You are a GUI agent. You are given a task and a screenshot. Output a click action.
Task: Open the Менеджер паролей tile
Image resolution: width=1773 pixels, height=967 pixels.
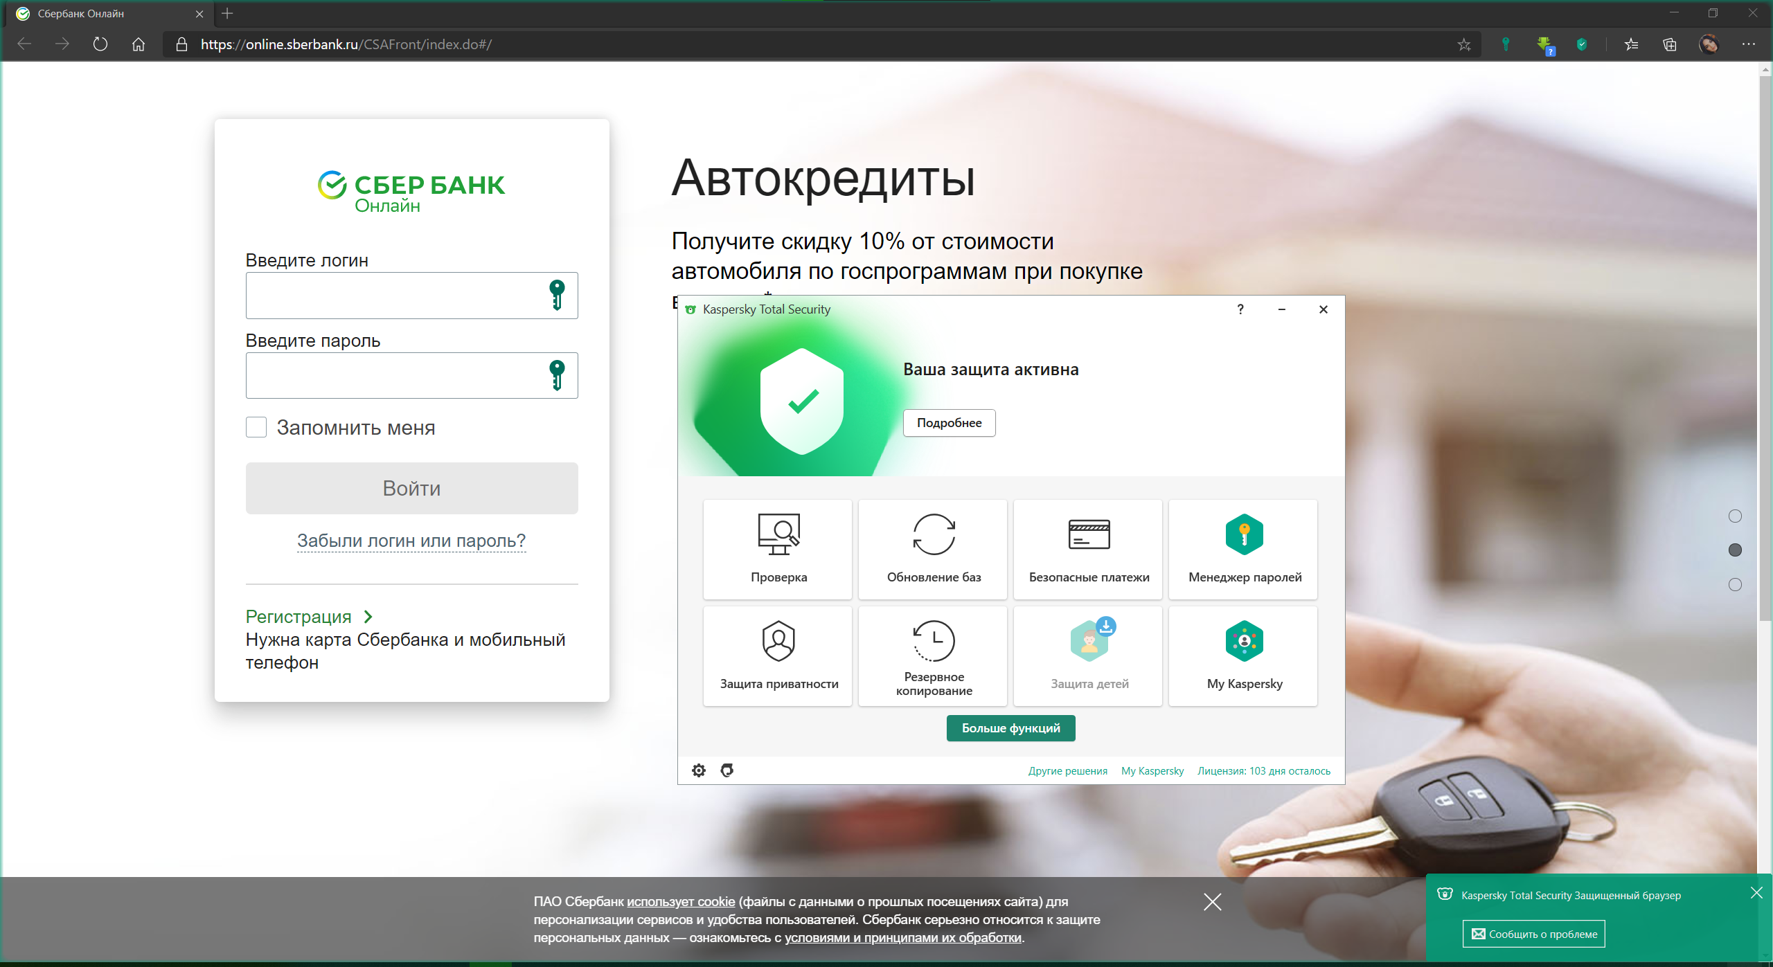click(x=1243, y=548)
